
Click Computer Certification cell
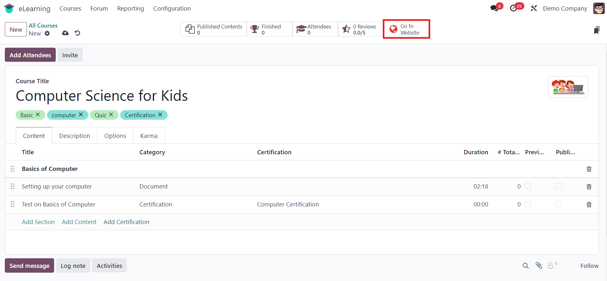pos(288,204)
